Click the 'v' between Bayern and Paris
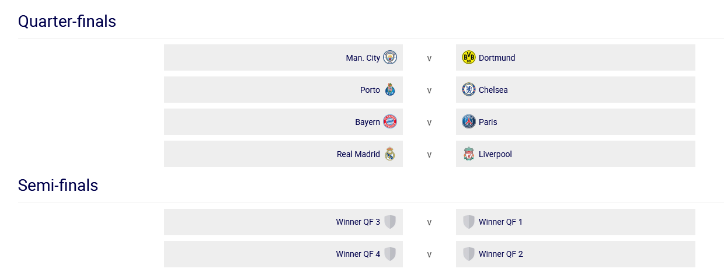 [429, 123]
